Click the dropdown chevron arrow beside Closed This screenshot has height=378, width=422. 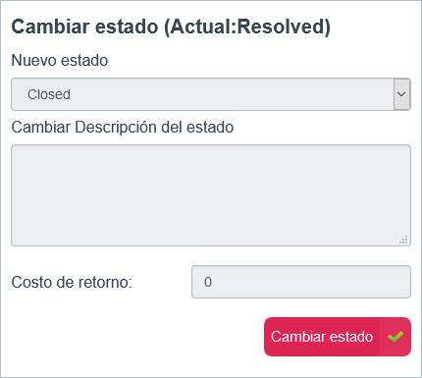[x=401, y=94]
